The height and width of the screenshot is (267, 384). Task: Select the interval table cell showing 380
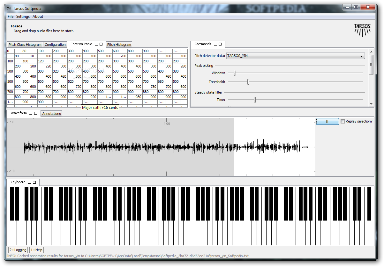coord(176,71)
